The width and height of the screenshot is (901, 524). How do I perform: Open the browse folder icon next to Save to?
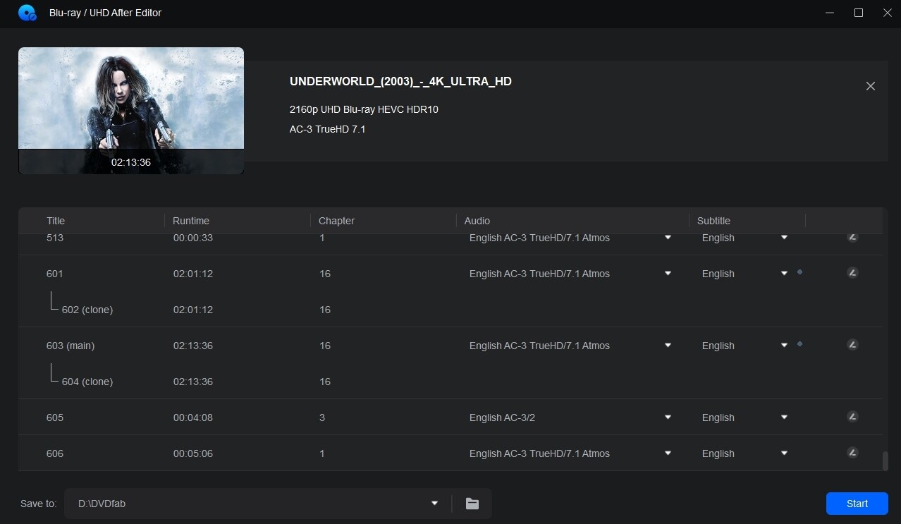click(x=472, y=504)
